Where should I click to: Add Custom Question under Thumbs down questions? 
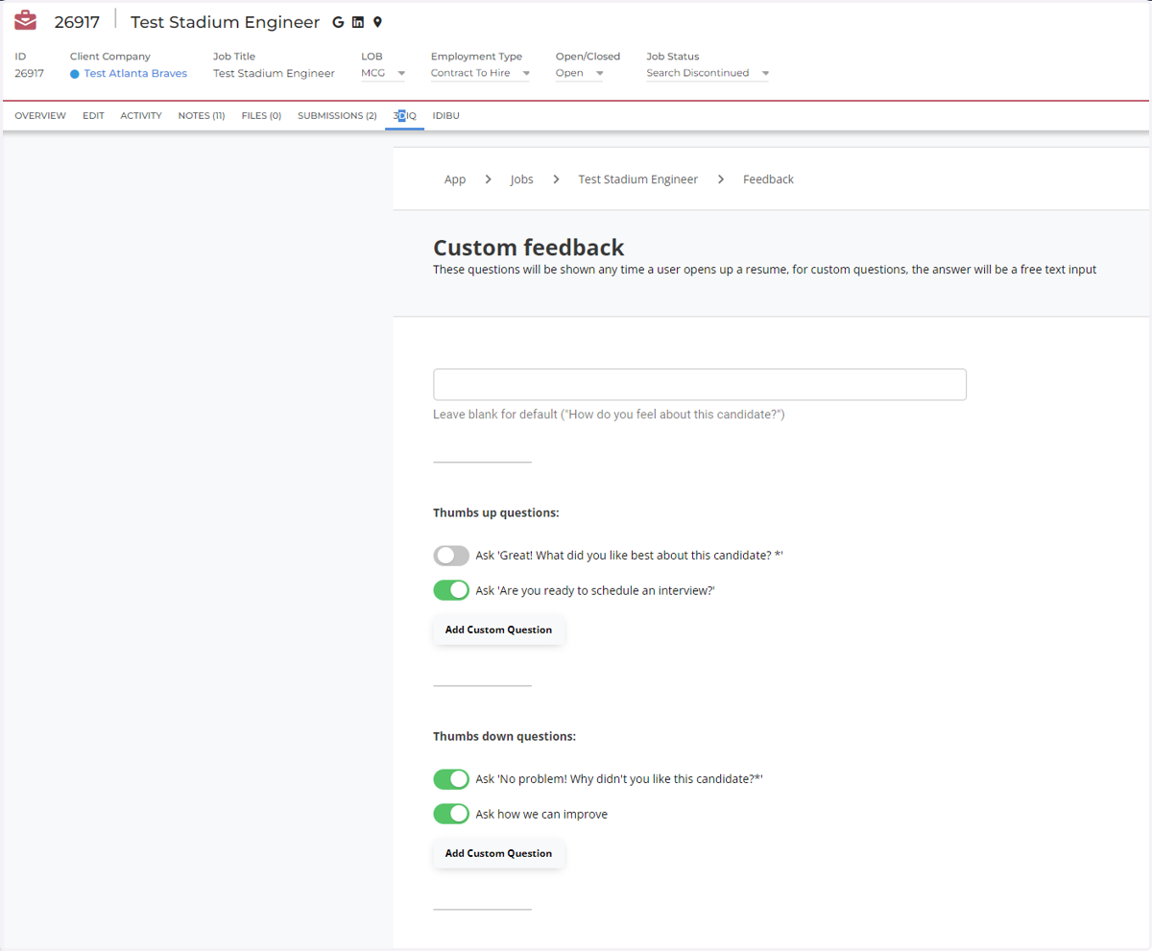coord(498,854)
